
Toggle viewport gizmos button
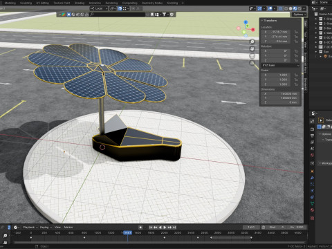coord(260,8)
